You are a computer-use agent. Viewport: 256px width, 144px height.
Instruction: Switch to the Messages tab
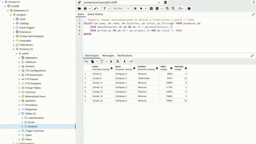click(x=108, y=56)
